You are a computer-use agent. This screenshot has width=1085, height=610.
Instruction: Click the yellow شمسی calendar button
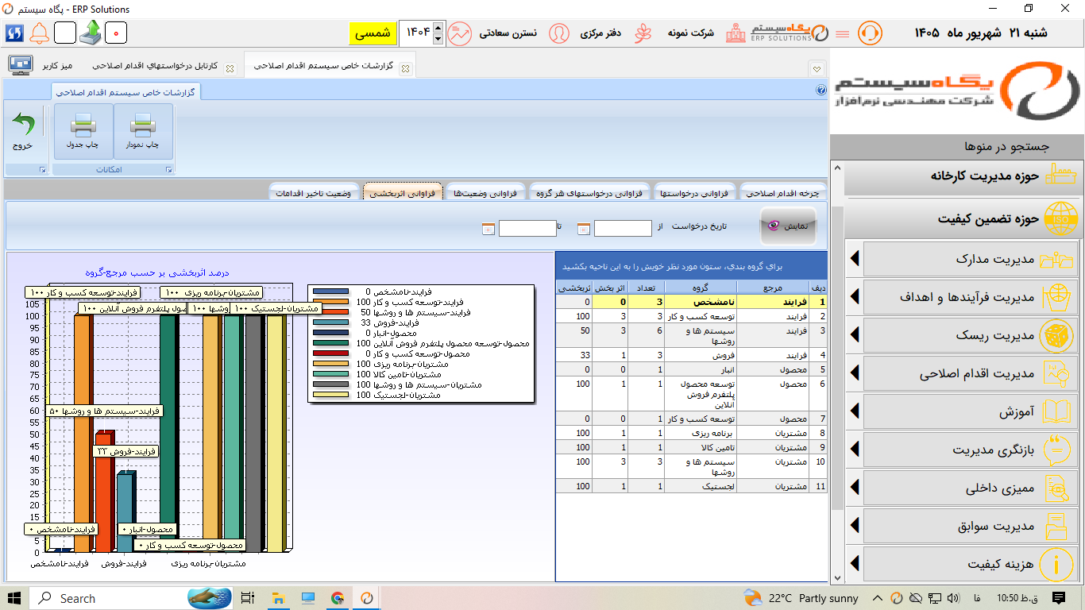coord(373,33)
